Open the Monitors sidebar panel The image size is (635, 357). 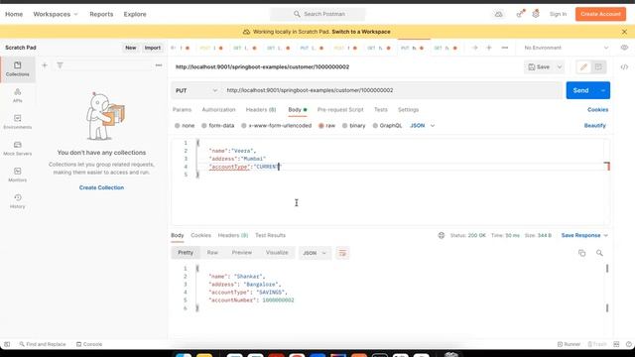coord(18,175)
